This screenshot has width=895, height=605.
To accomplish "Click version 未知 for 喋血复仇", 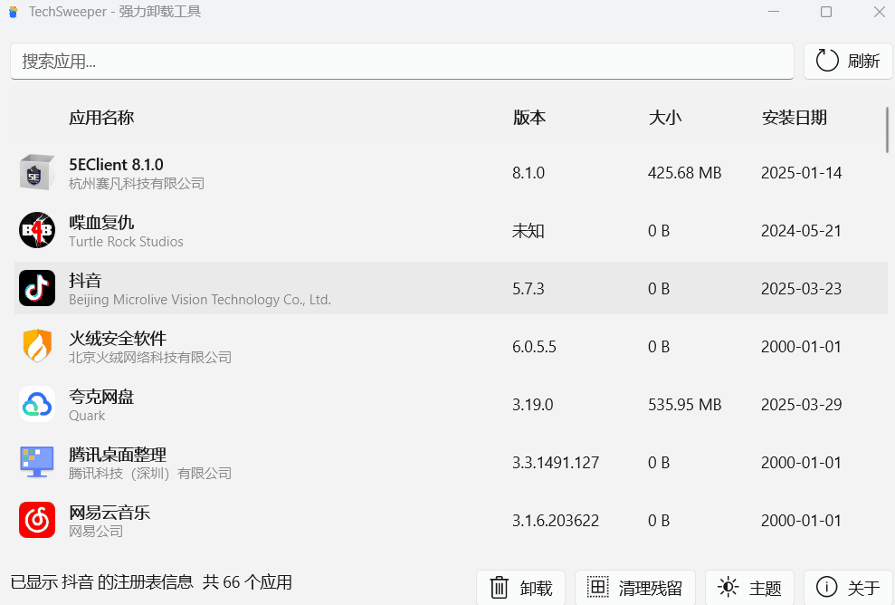I will pyautogui.click(x=528, y=231).
